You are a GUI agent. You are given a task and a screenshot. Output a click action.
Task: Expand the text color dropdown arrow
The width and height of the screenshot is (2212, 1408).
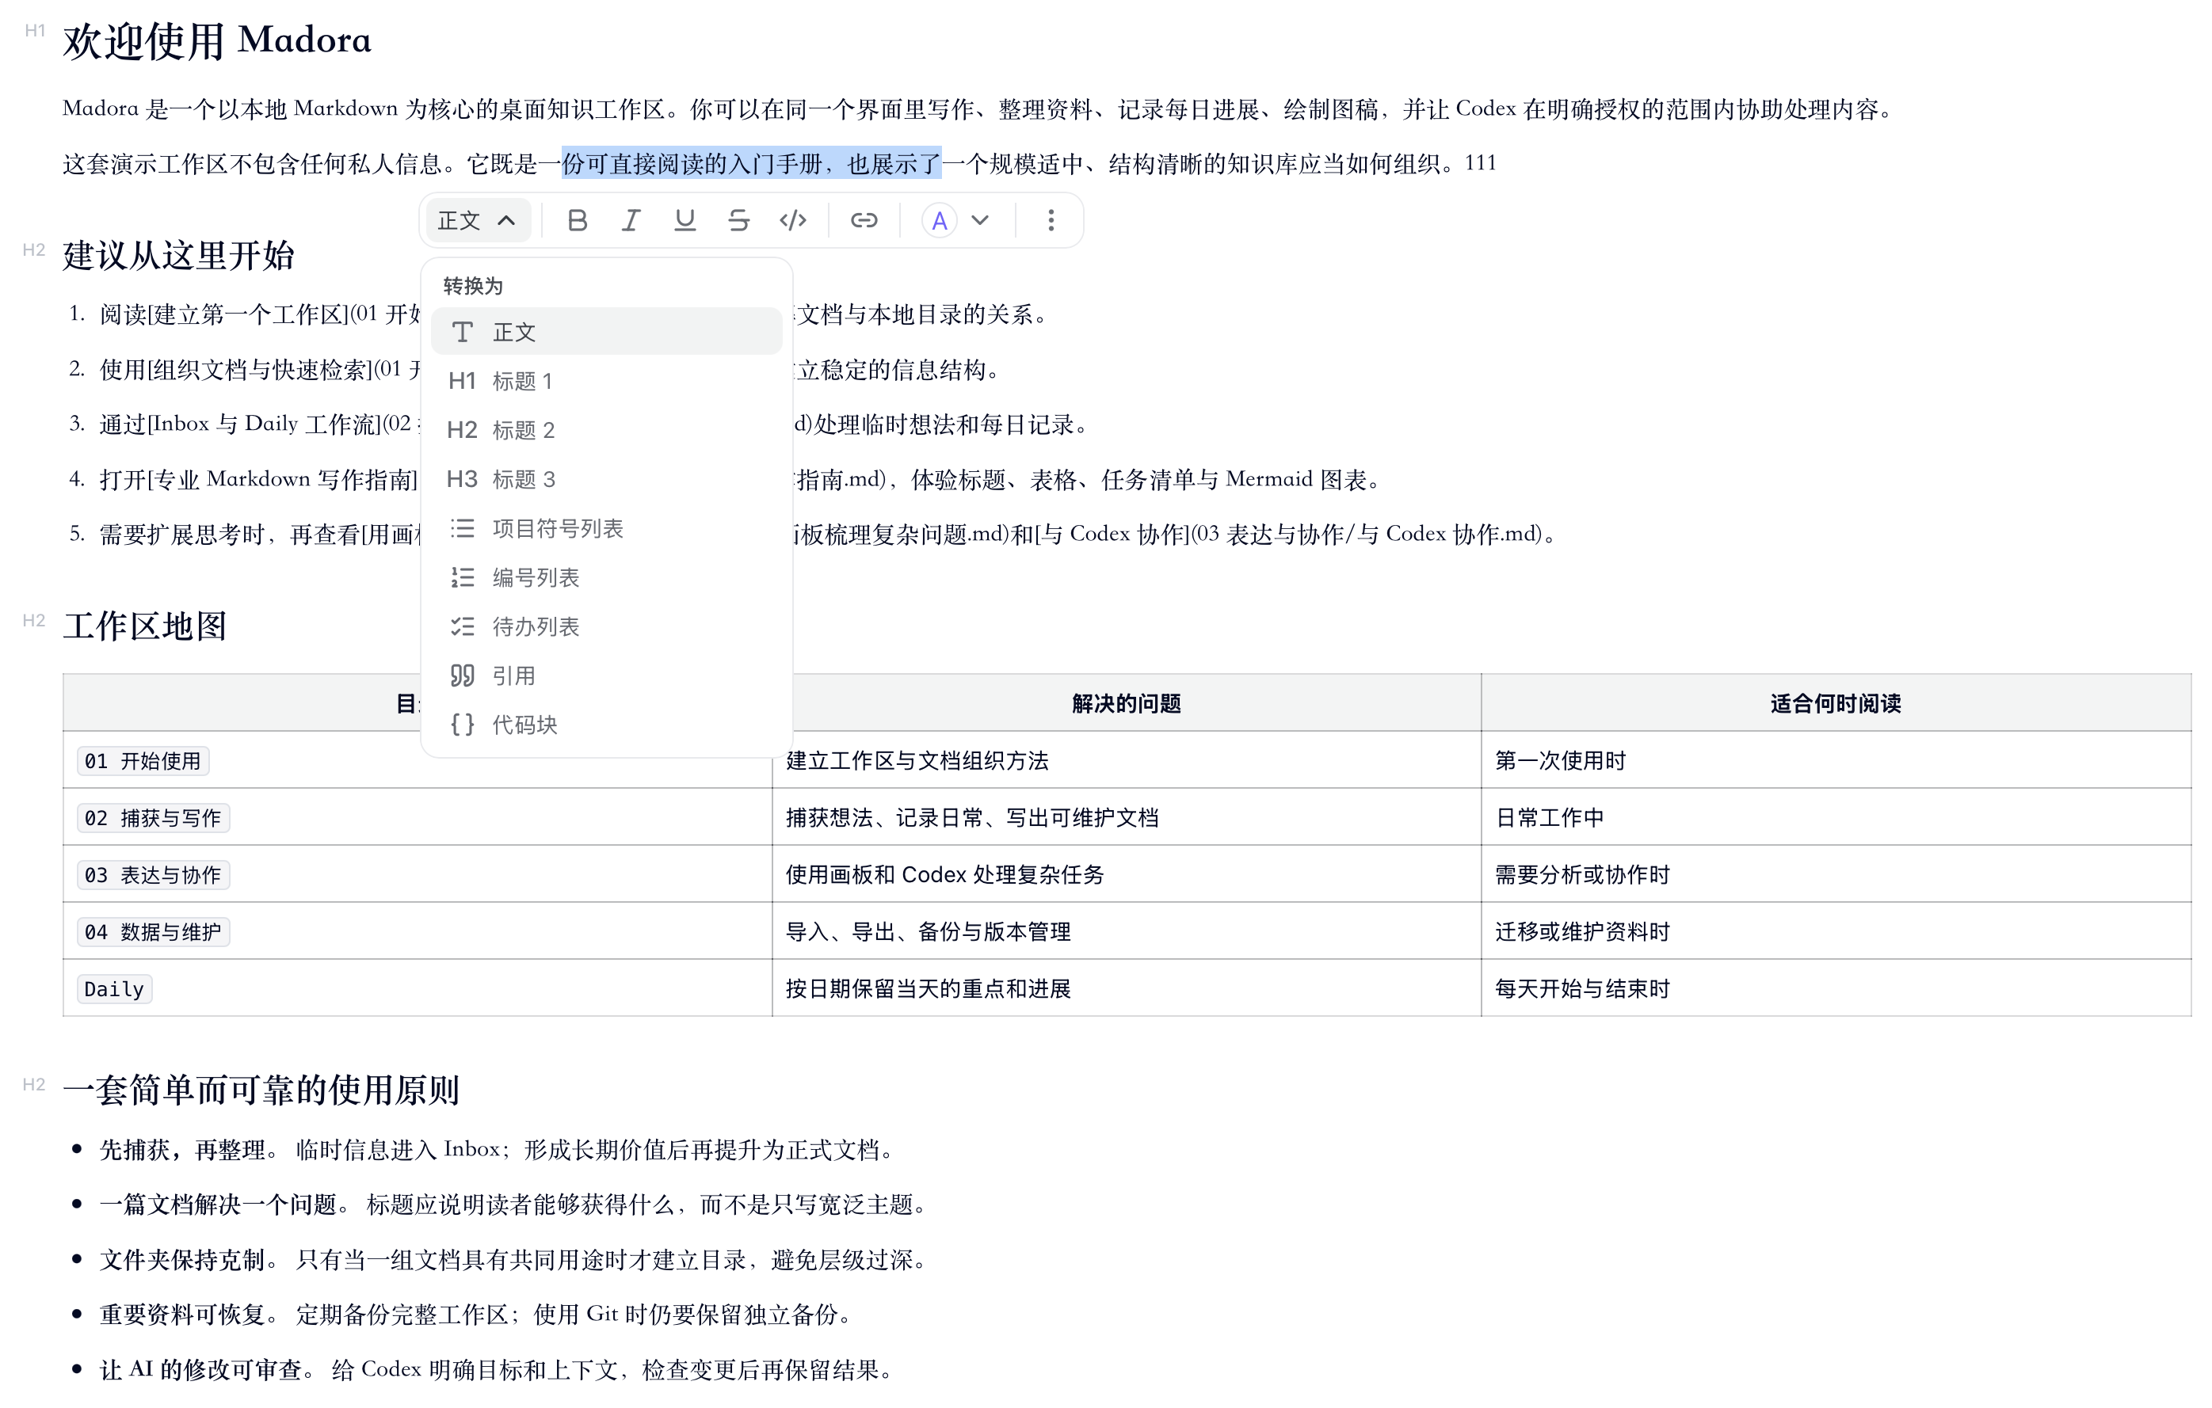tap(980, 220)
